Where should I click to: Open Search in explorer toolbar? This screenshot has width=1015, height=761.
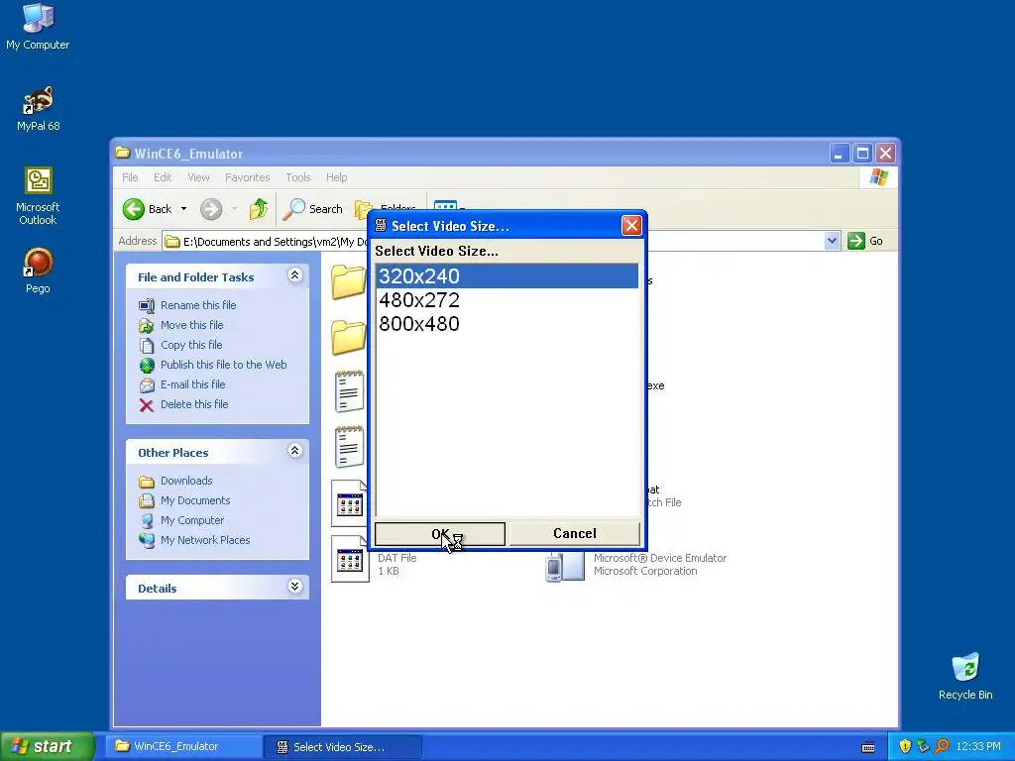(314, 209)
